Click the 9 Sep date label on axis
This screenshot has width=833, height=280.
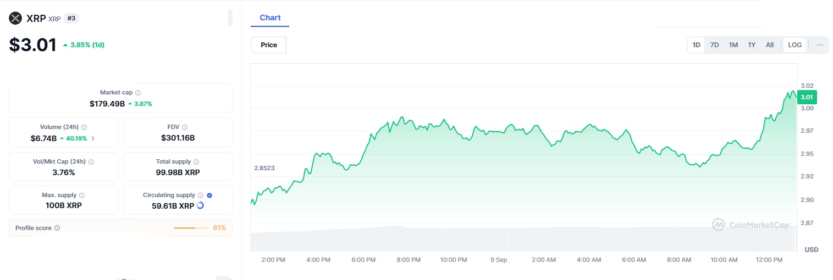click(x=498, y=260)
